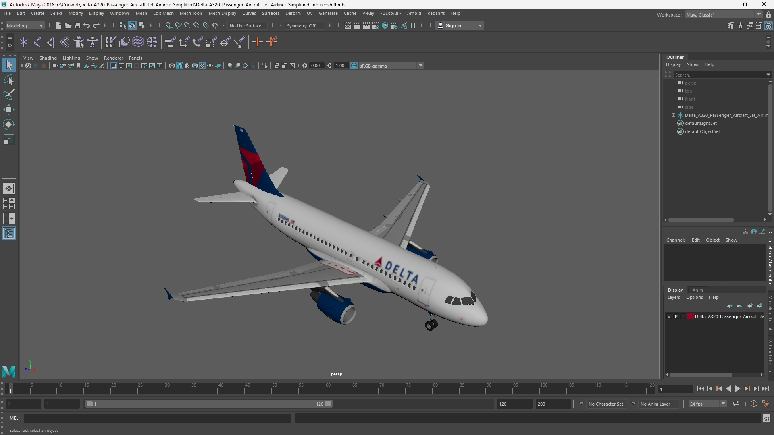
Task: Open layer Options menu
Action: [694, 297]
